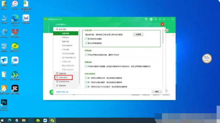Image resolution: width=220 pixels, height=123 pixels.
Task: Open File Explorer from the taskbar
Action: click(24, 120)
